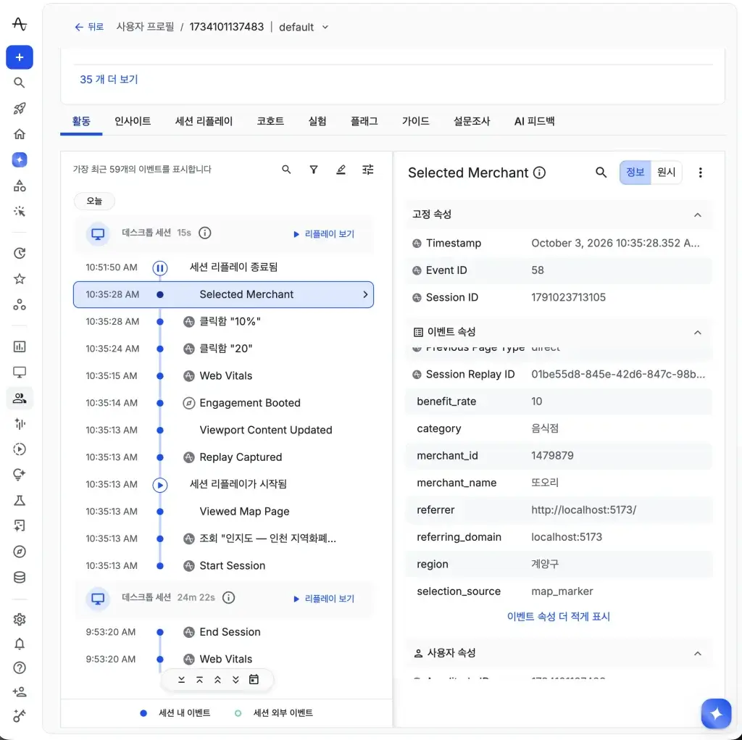Switch to the 인사이트 tab

[x=133, y=121]
